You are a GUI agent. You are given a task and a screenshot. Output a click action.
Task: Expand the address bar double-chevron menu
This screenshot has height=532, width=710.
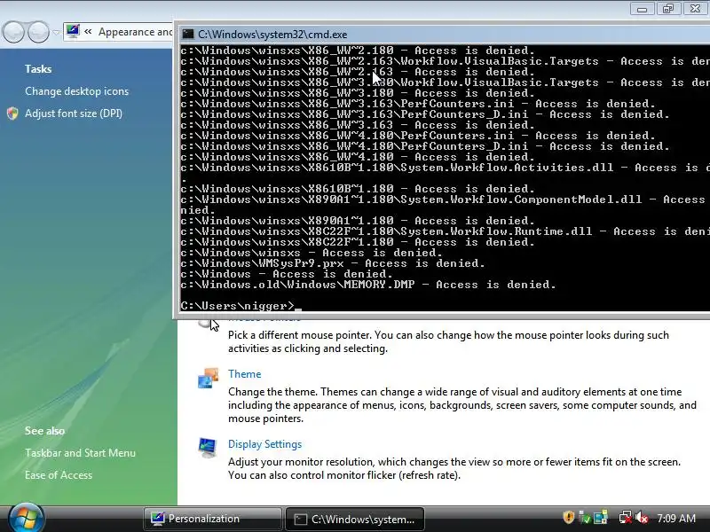(88, 32)
